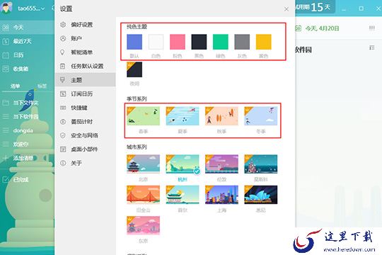Apply the 东京 city theme

click(143, 225)
